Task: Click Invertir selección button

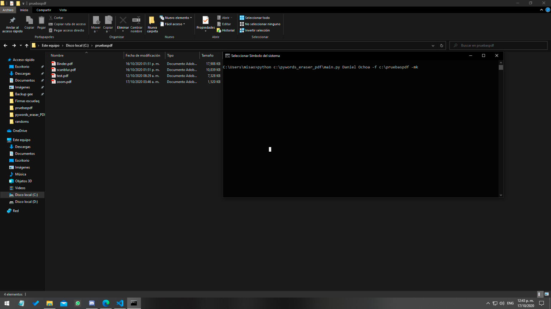Action: click(x=255, y=30)
